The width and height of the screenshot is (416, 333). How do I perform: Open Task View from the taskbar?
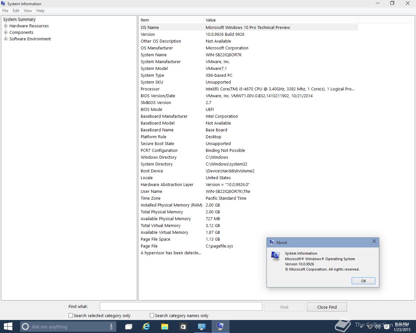coord(129,326)
